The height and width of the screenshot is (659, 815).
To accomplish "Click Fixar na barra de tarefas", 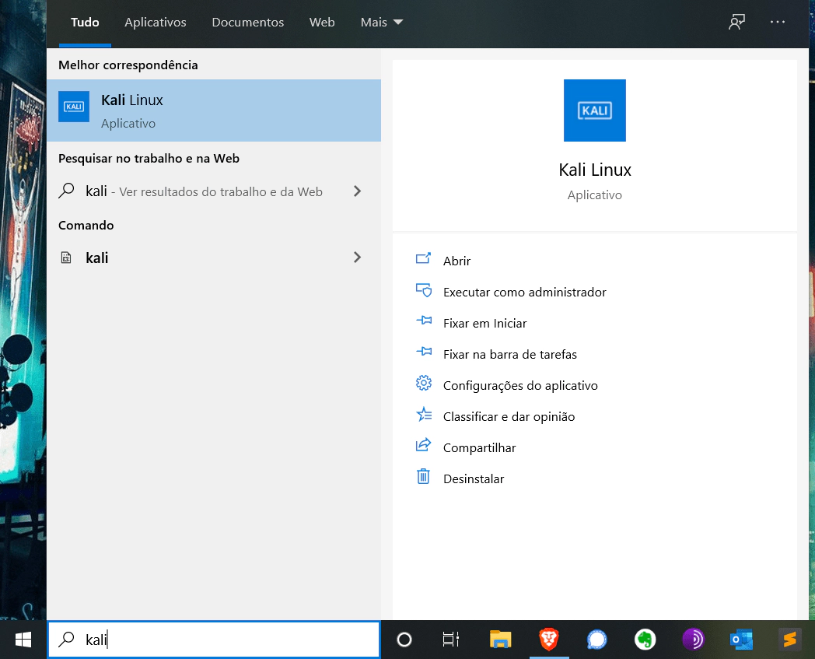I will [x=509, y=354].
